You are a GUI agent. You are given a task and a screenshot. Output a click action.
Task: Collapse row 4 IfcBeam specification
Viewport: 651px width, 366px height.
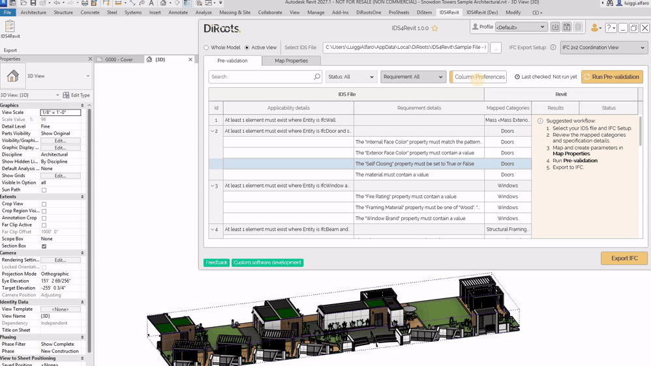(x=212, y=229)
